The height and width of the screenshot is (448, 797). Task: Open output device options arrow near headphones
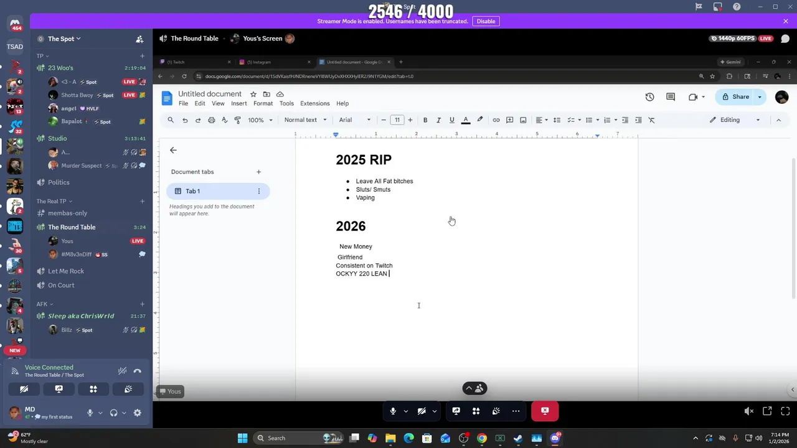(x=124, y=413)
